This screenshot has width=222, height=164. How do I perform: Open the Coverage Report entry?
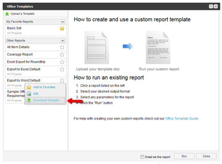pos(36,55)
